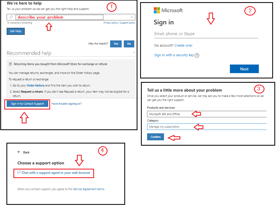Click the Create one! link
280x211 pixels.
[183, 46]
